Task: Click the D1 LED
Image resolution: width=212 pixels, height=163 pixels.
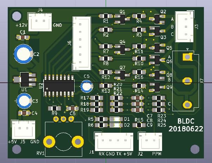Action: (116, 119)
